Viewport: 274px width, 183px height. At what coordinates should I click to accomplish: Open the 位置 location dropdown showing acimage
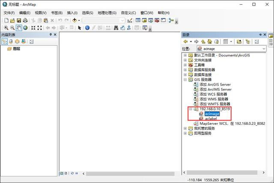232,49
